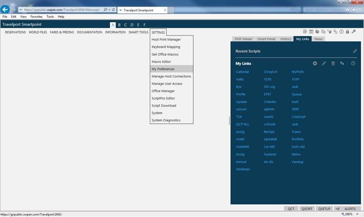This screenshot has width=364, height=217.
Task: Select My Preferences from Settings menu
Action: 171,69
